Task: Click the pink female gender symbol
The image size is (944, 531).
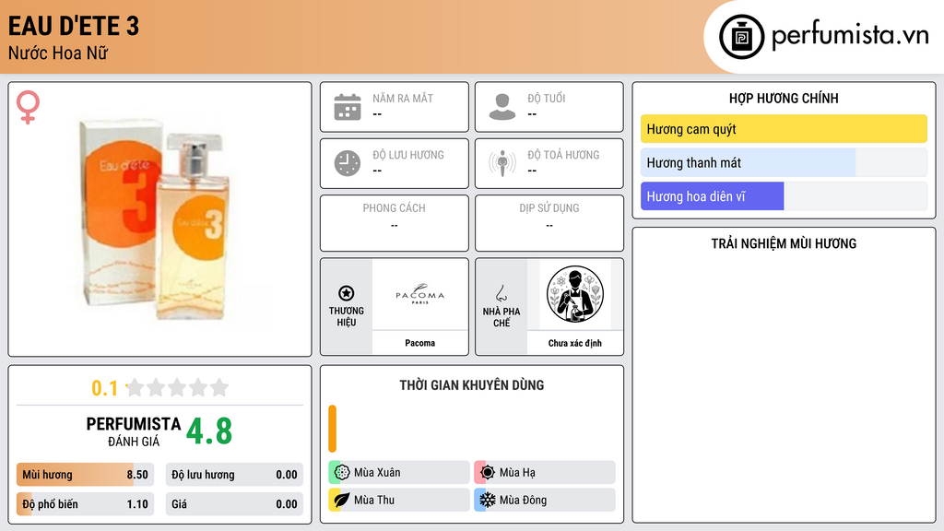Action: click(x=28, y=107)
